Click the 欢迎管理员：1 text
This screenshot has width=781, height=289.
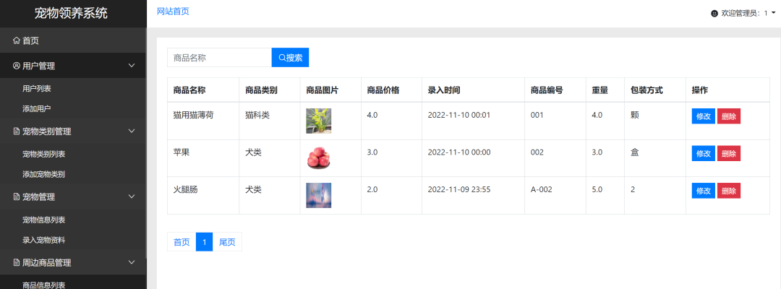pos(745,14)
